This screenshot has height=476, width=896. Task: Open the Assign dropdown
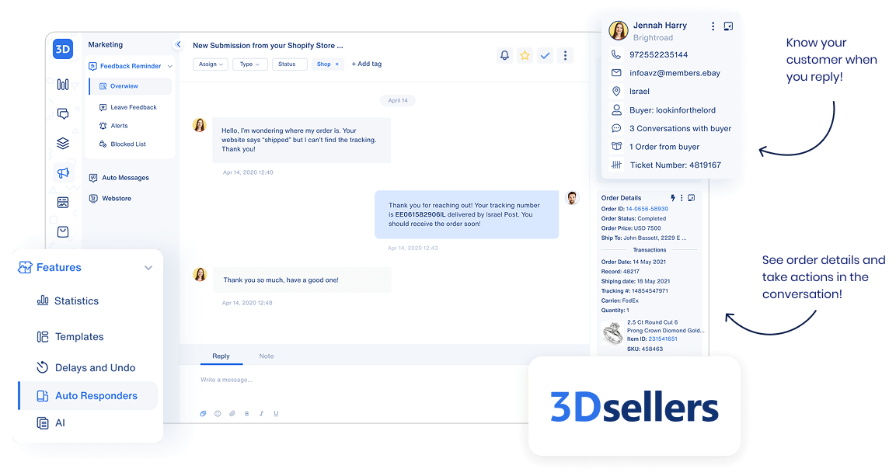click(211, 64)
